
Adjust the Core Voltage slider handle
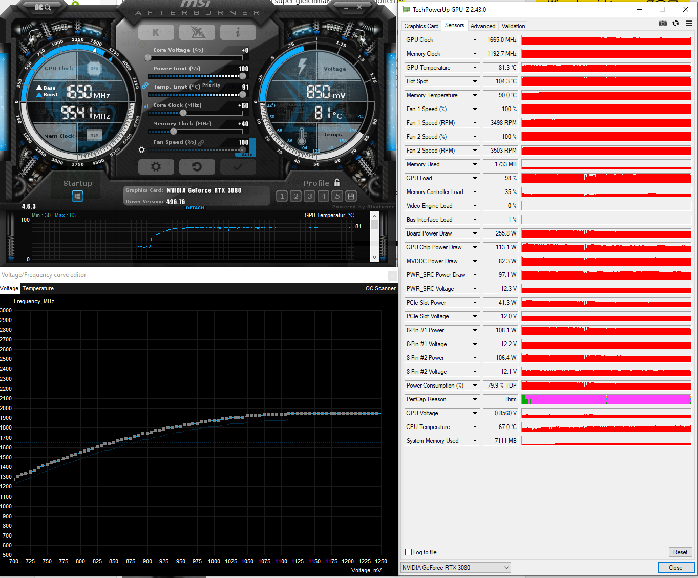pos(148,58)
